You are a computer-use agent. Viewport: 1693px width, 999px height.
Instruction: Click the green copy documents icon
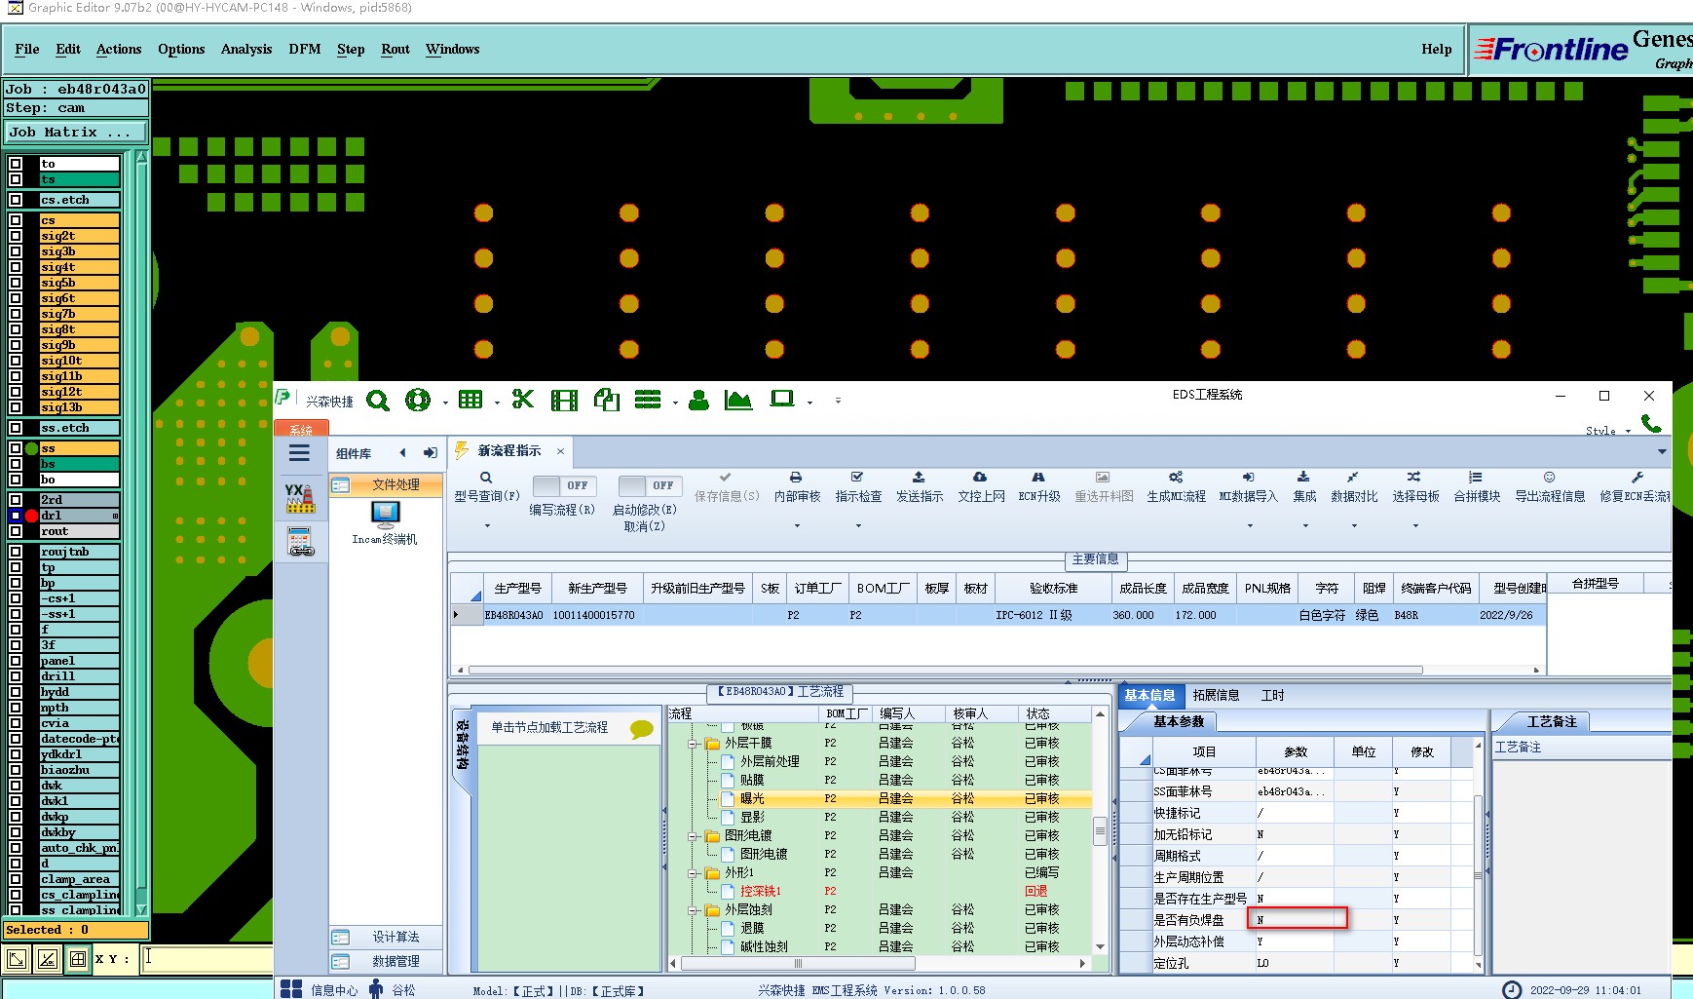(607, 400)
